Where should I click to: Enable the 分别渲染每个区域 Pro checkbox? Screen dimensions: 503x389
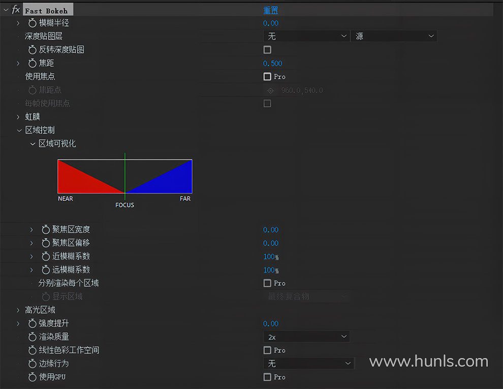tap(267, 283)
